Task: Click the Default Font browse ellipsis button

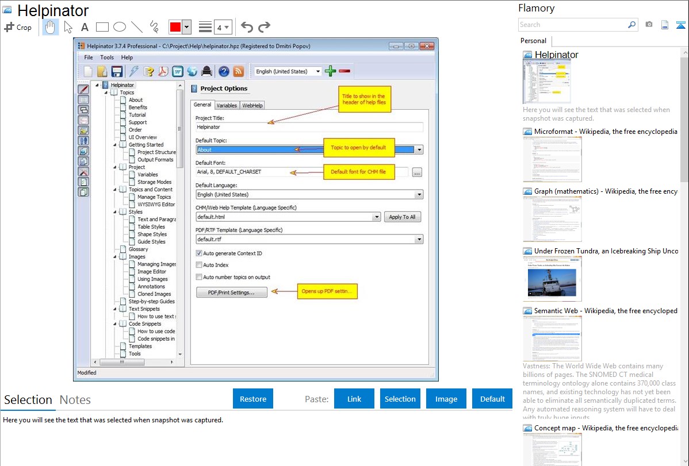Action: [417, 172]
